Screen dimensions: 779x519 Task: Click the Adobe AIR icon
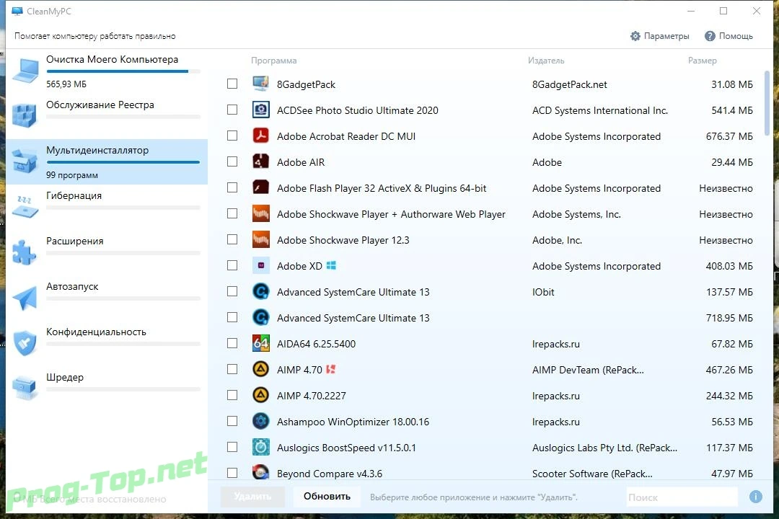pyautogui.click(x=261, y=161)
